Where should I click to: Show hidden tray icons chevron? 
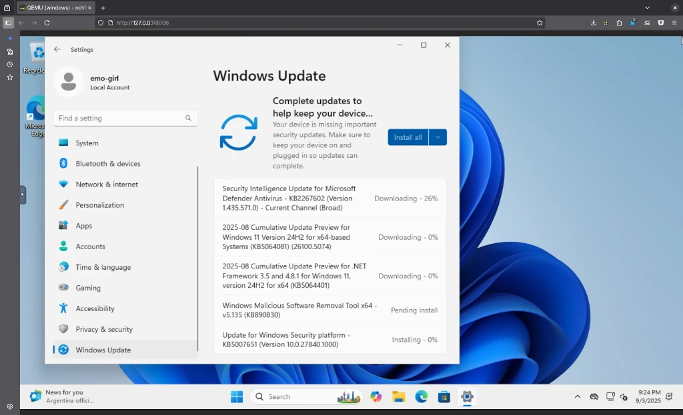click(x=578, y=397)
